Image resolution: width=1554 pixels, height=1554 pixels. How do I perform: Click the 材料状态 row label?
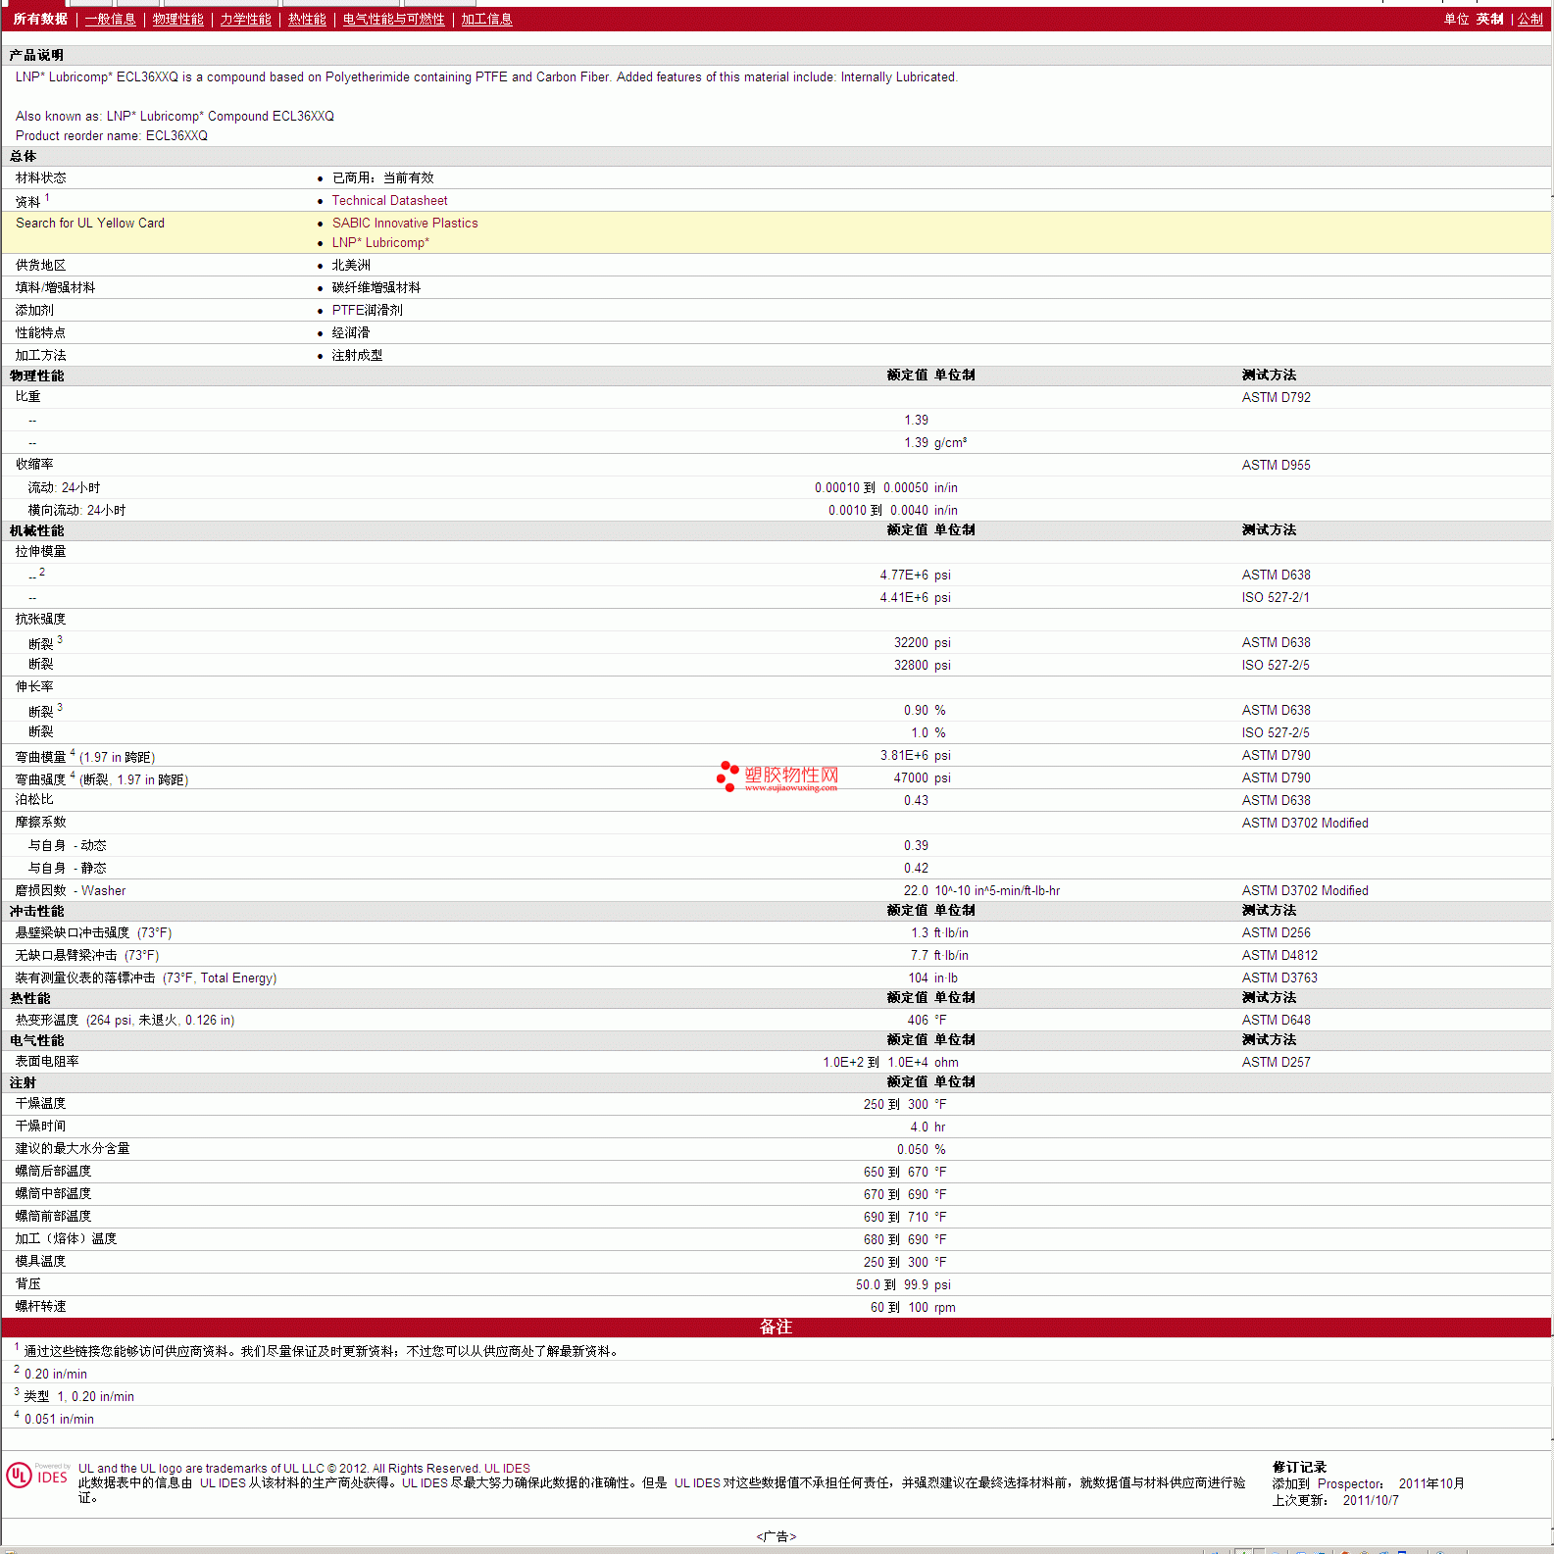click(x=41, y=178)
